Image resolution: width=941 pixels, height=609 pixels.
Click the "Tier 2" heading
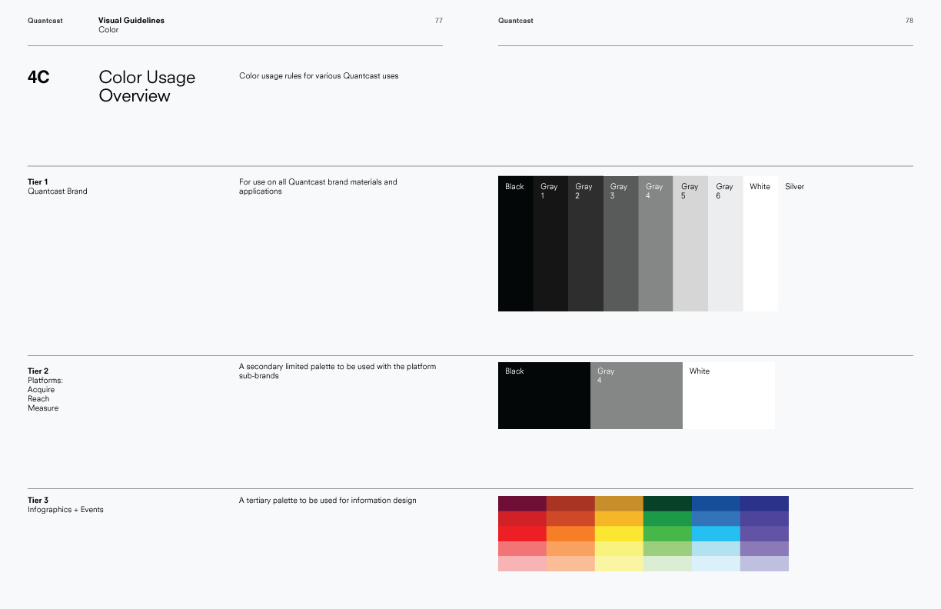click(38, 371)
